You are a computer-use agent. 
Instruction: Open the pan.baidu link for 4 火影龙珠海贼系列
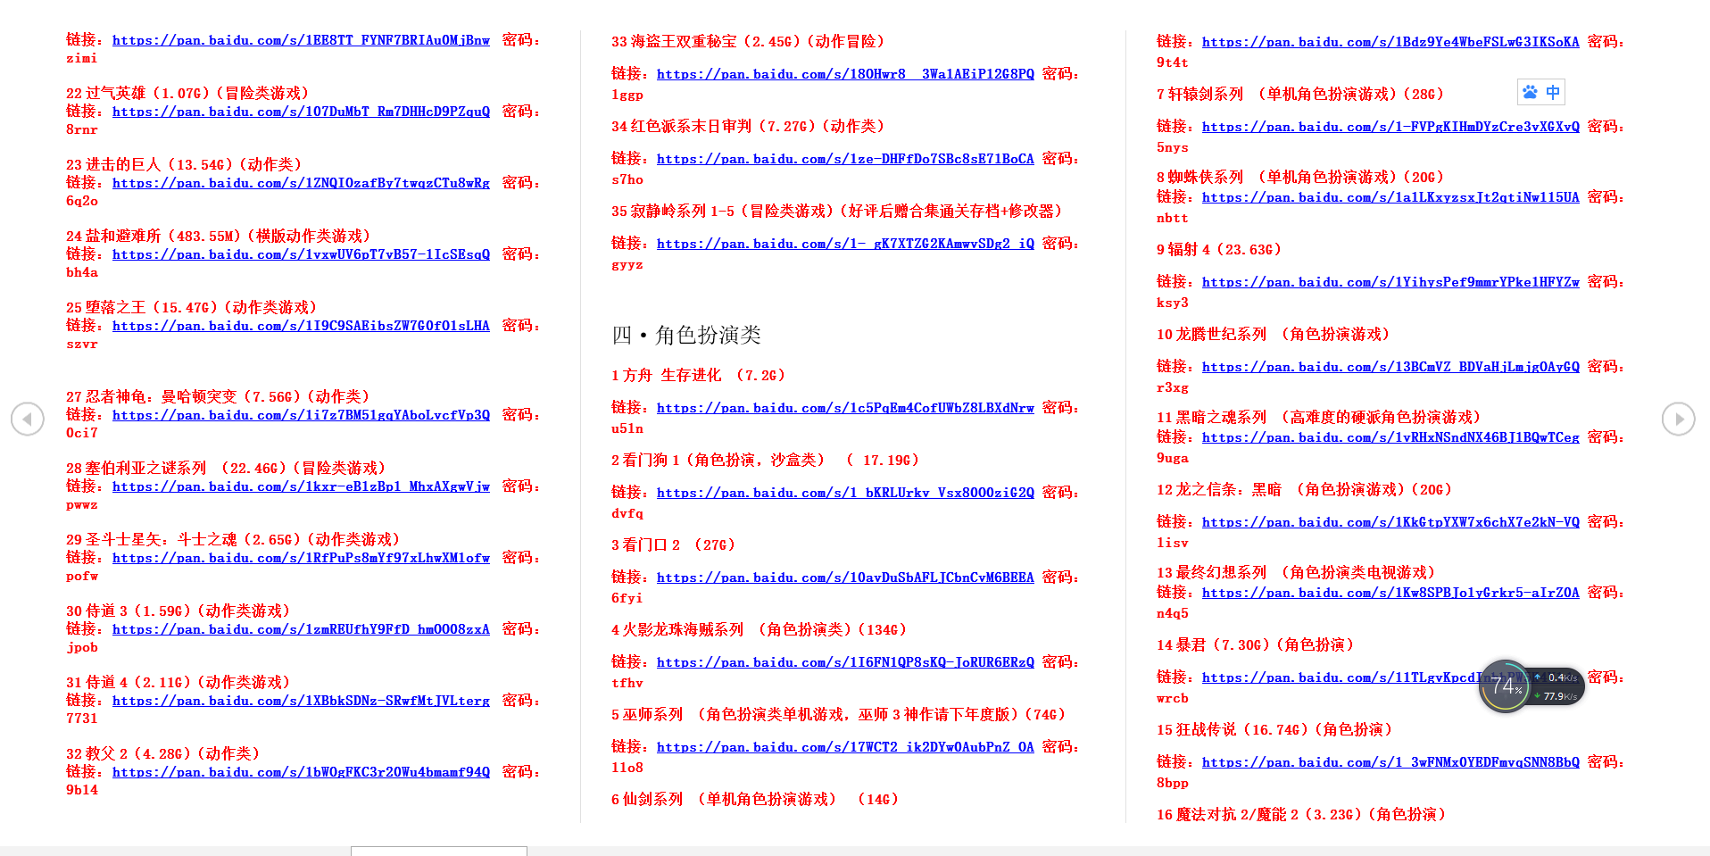845,662
